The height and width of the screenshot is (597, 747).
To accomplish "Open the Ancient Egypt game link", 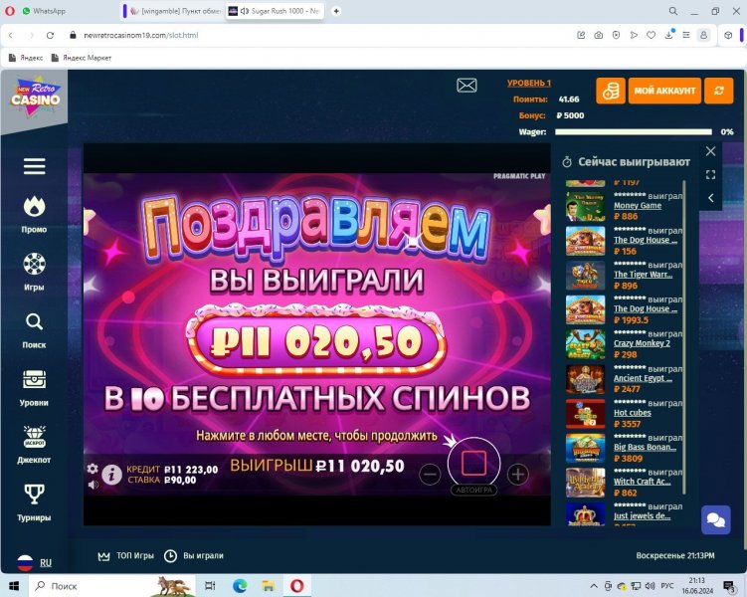I will click(644, 378).
